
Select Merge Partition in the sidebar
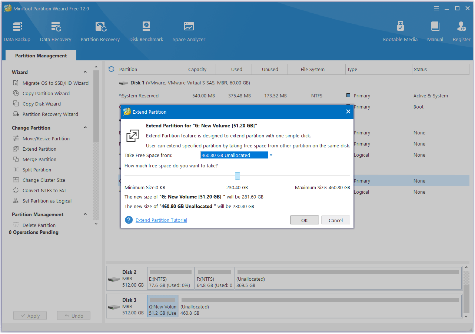pos(35,159)
